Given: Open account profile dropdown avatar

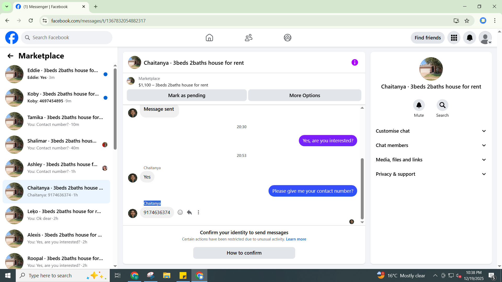Looking at the screenshot, I should click(x=485, y=38).
